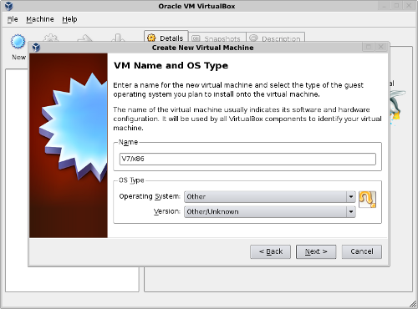Click the dialog title bar VirtualBox icon
This screenshot has height=309, width=418.
coord(36,48)
